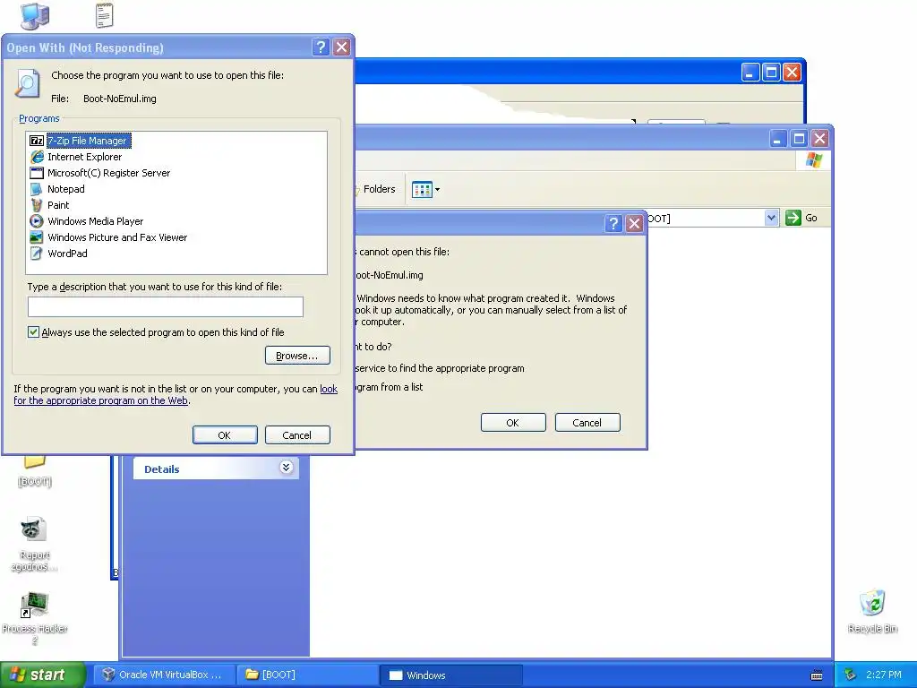This screenshot has width=917, height=688.
Task: Switch to [BOOT] taskbar item
Action: tap(308, 675)
